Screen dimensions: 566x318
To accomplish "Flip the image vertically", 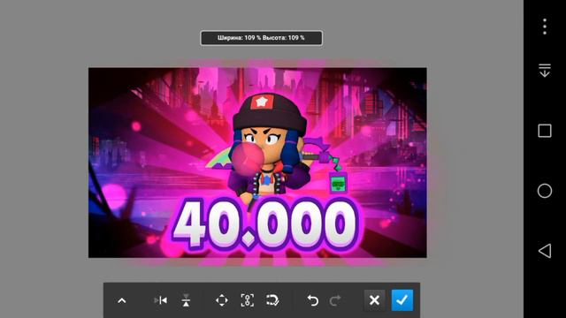I will click(x=186, y=300).
